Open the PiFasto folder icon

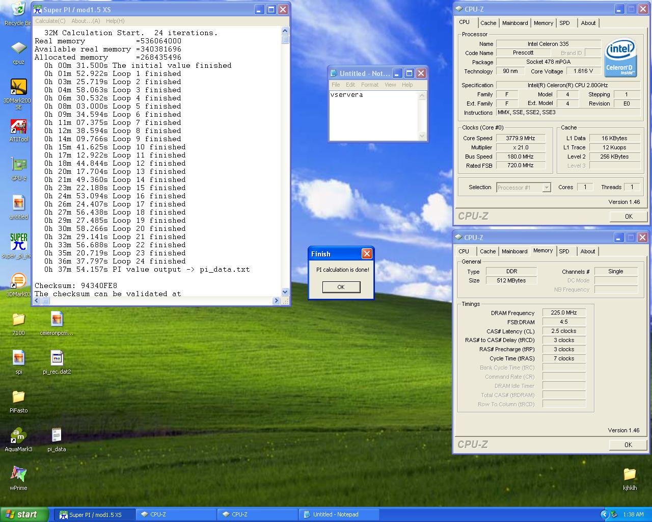18,397
